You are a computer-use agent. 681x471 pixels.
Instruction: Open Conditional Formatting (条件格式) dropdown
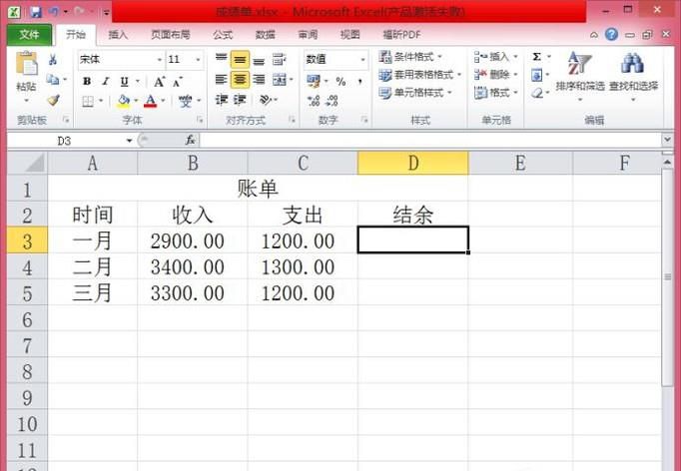pos(410,57)
